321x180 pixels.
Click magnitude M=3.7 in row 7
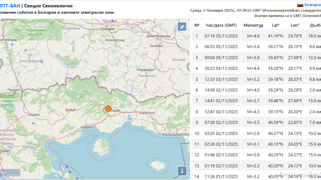point(253,101)
